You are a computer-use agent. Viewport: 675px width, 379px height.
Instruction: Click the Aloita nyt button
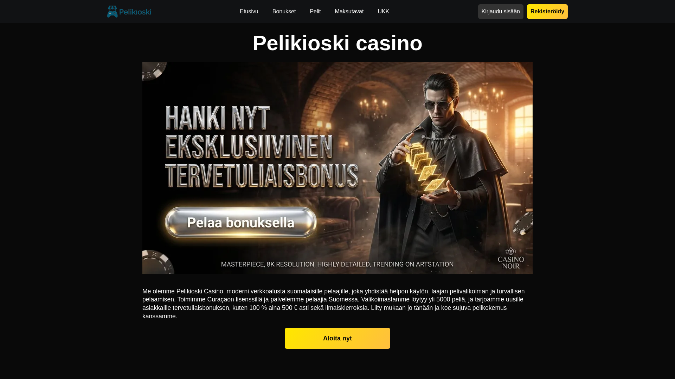click(x=337, y=338)
